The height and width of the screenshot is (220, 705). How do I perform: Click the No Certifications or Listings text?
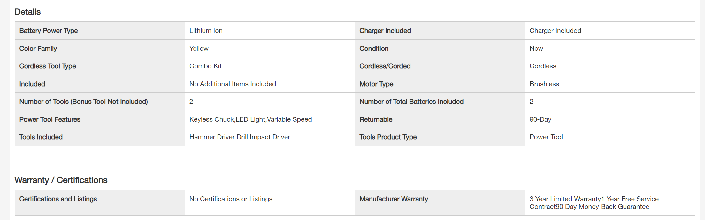pyautogui.click(x=231, y=199)
